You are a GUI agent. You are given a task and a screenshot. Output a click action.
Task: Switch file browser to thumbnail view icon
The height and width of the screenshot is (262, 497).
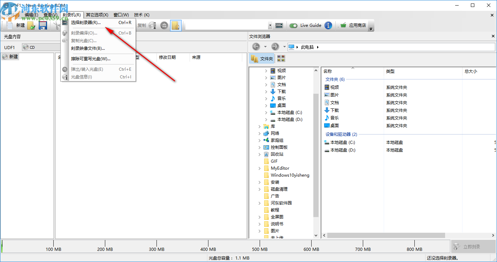pyautogui.click(x=281, y=59)
